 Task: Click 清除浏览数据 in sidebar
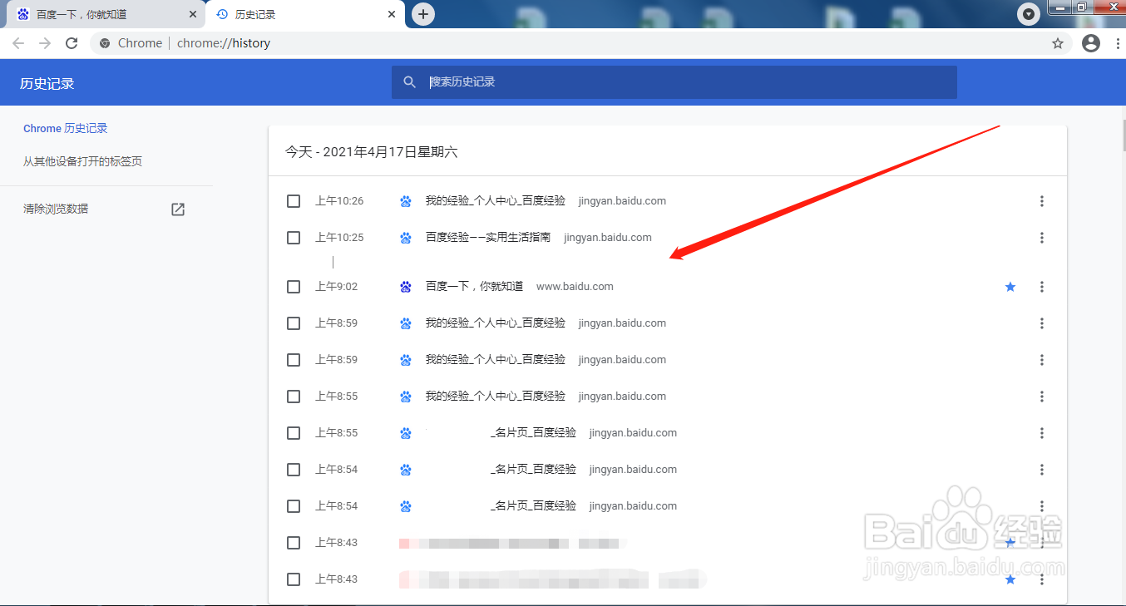(56, 209)
